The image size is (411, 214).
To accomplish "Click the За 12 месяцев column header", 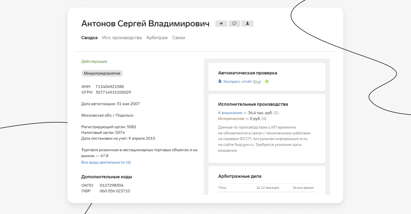I will pyautogui.click(x=268, y=188).
